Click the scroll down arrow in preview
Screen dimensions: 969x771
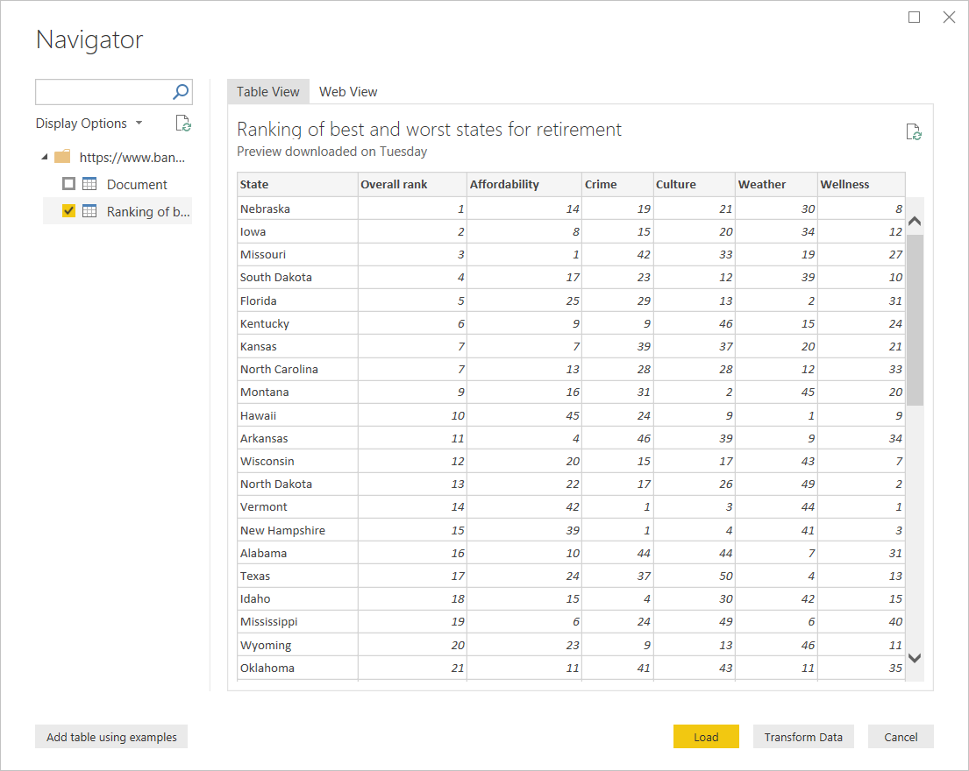click(x=916, y=658)
